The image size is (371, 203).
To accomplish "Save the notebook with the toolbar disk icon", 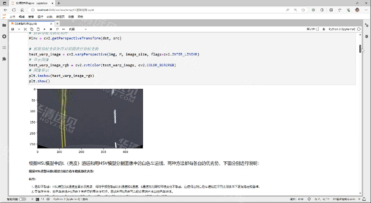I will [13, 29].
